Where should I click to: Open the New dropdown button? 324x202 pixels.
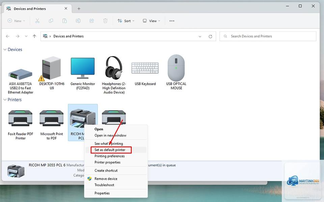(16, 21)
